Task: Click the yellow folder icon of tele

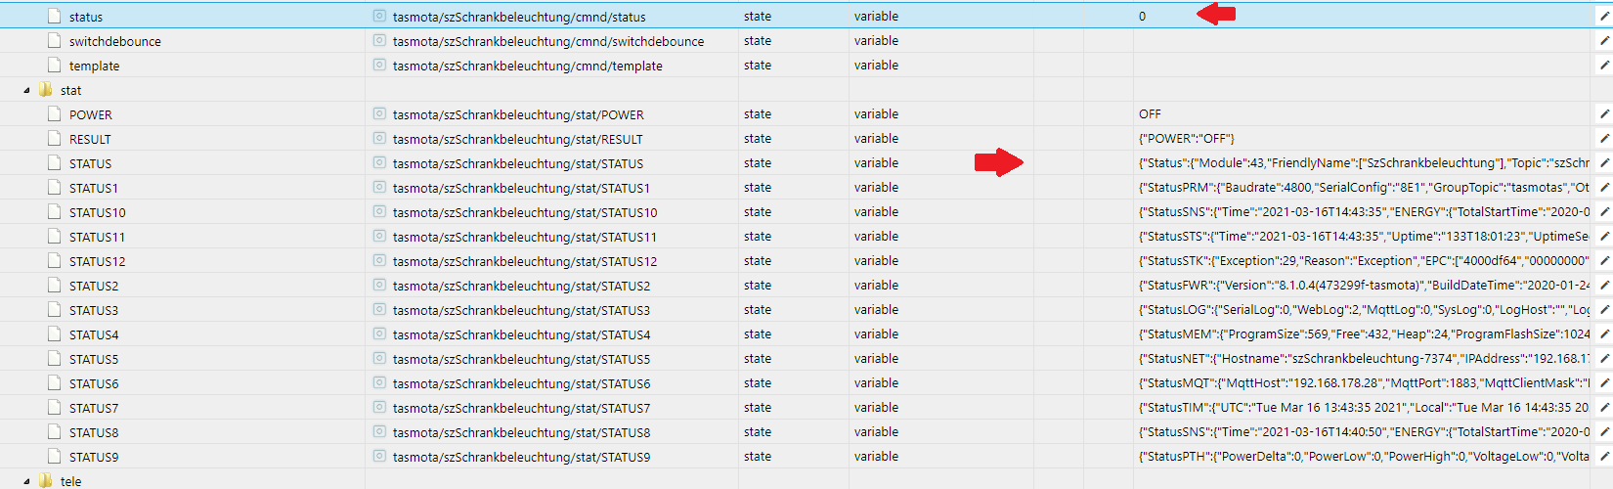Action: [45, 481]
